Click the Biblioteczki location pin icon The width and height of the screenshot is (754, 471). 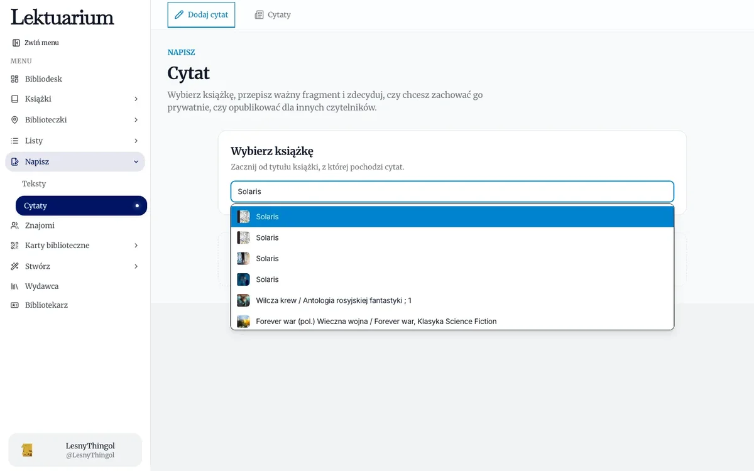click(15, 120)
